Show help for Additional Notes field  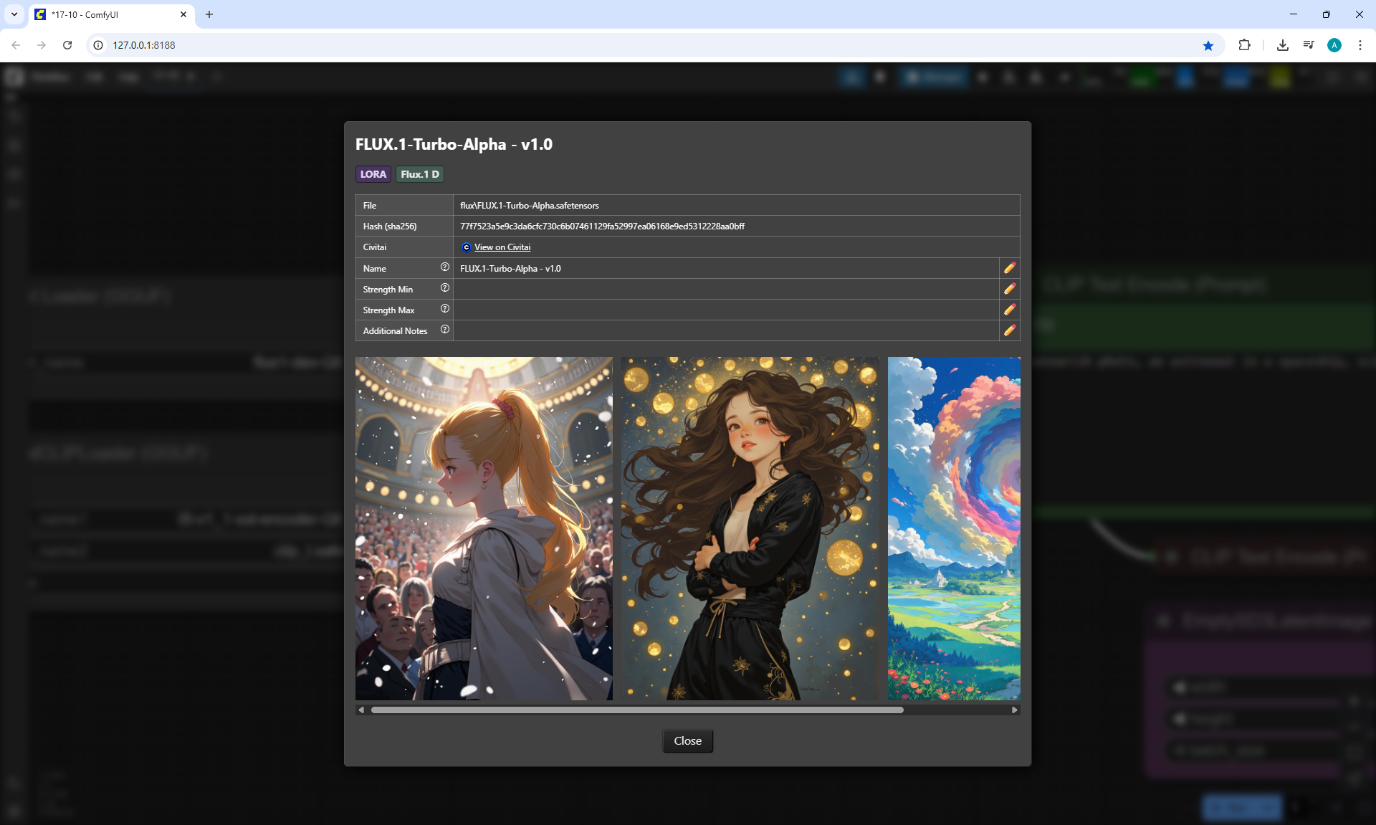pyautogui.click(x=444, y=330)
